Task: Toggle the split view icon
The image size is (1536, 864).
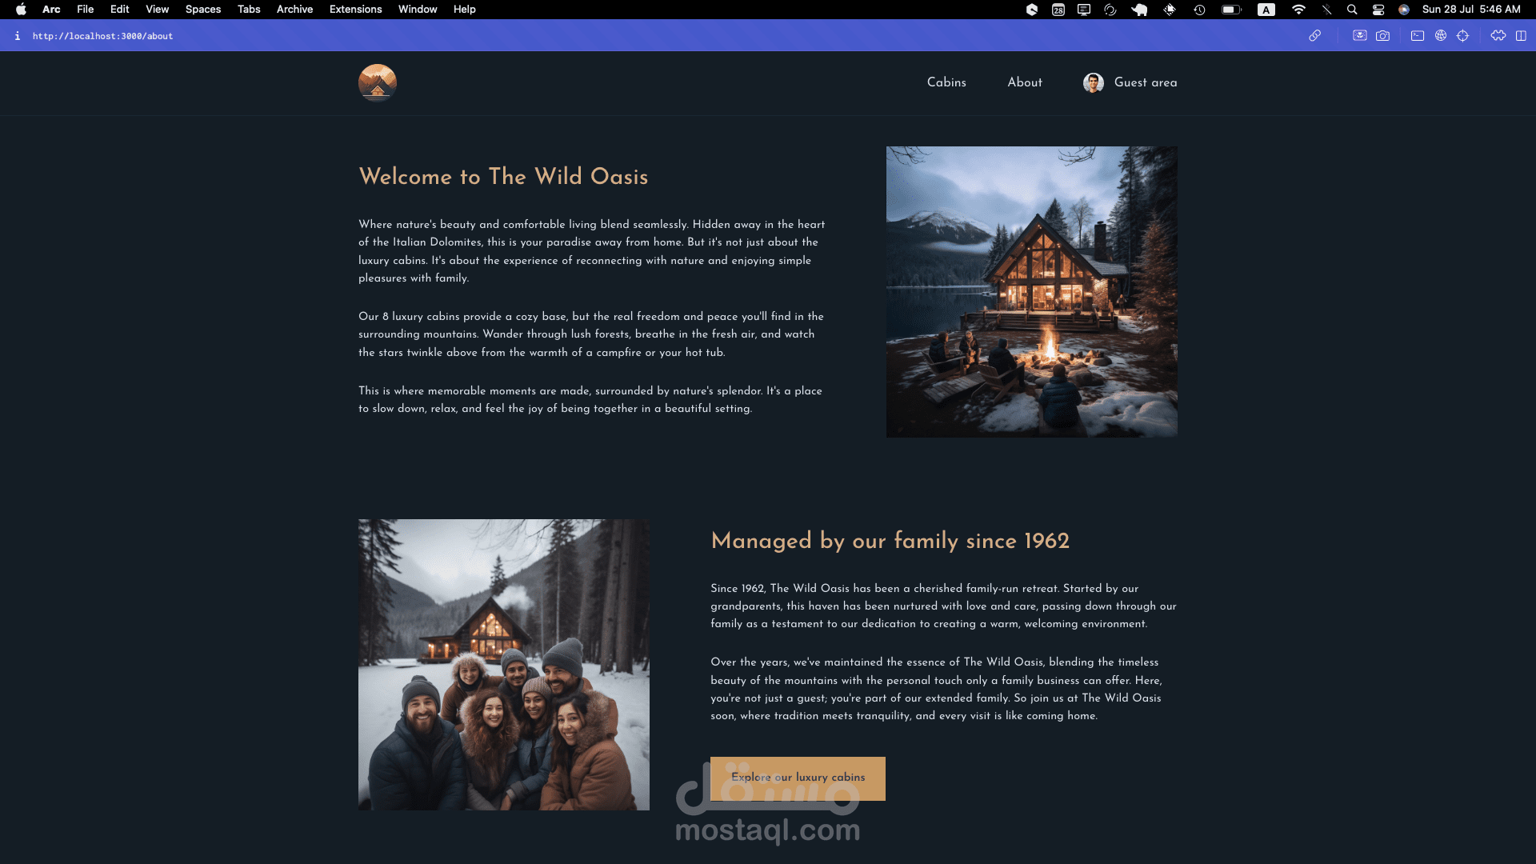Action: tap(1521, 36)
